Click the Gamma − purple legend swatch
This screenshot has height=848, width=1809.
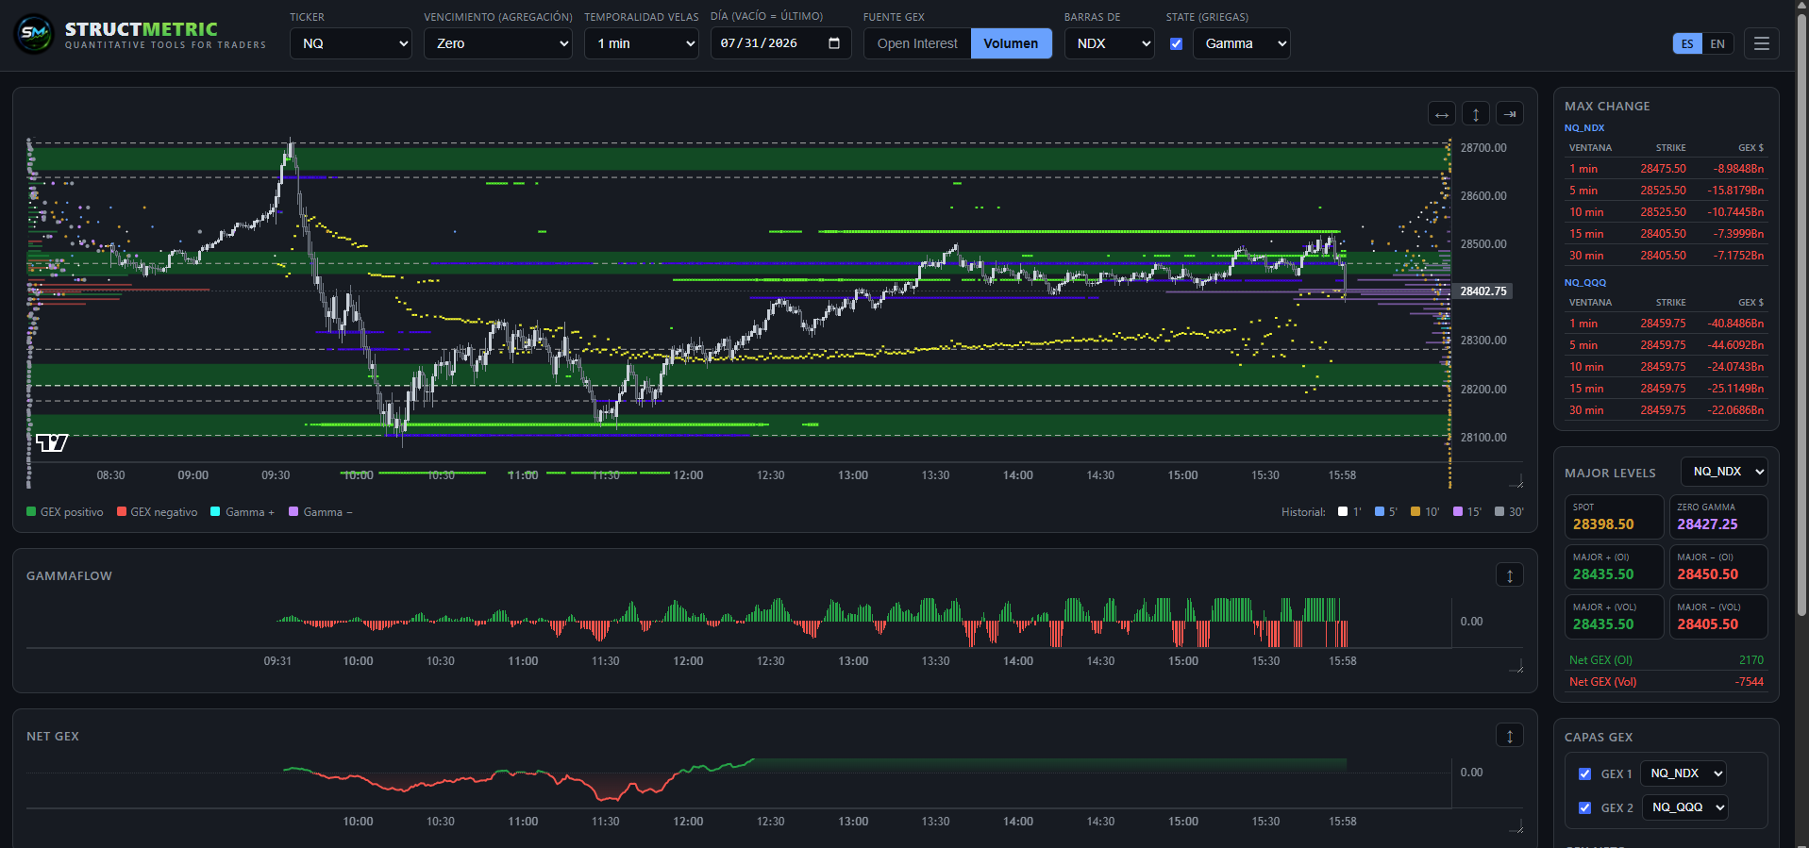coord(293,512)
